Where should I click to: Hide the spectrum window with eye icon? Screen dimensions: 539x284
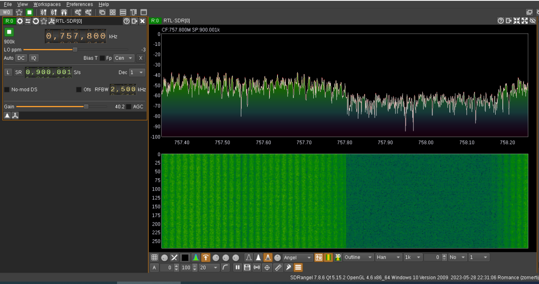coord(533,21)
